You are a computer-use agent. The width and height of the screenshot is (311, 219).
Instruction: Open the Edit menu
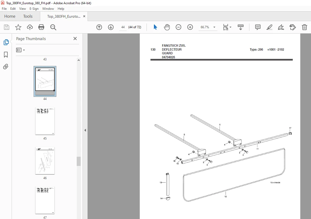click(x=13, y=9)
